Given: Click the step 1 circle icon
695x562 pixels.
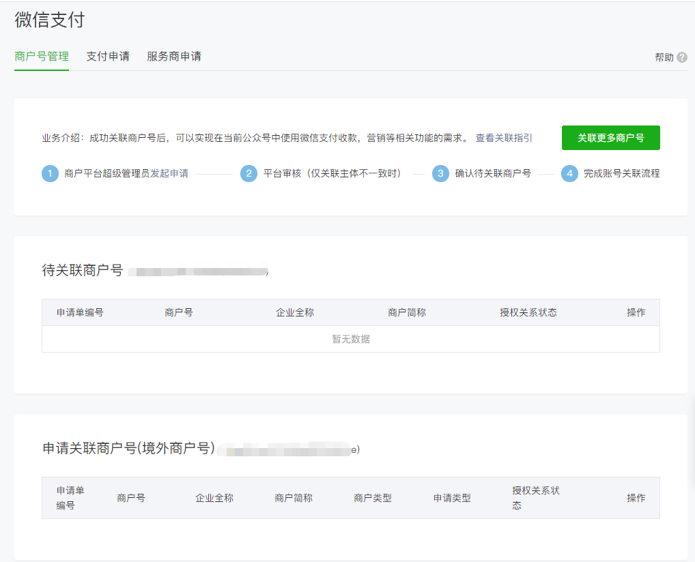Looking at the screenshot, I should tap(50, 173).
